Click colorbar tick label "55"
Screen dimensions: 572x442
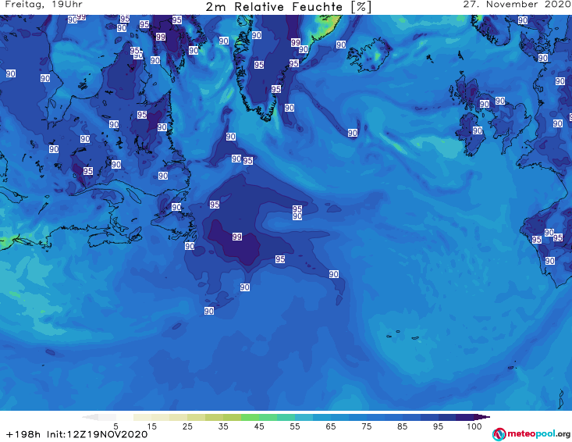click(x=295, y=426)
